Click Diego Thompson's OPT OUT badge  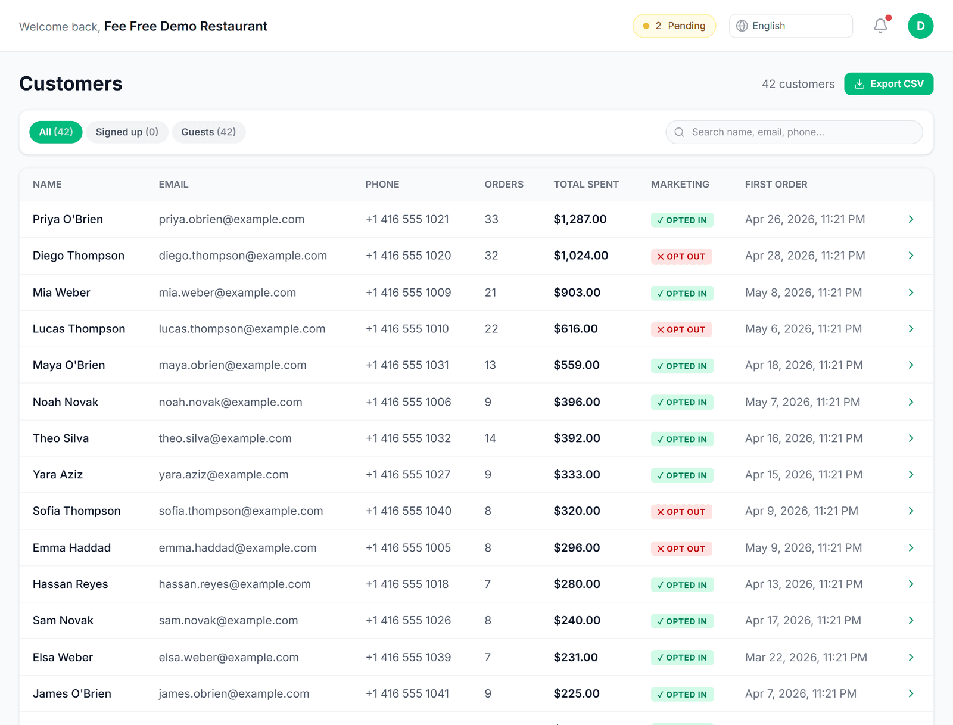pos(681,256)
